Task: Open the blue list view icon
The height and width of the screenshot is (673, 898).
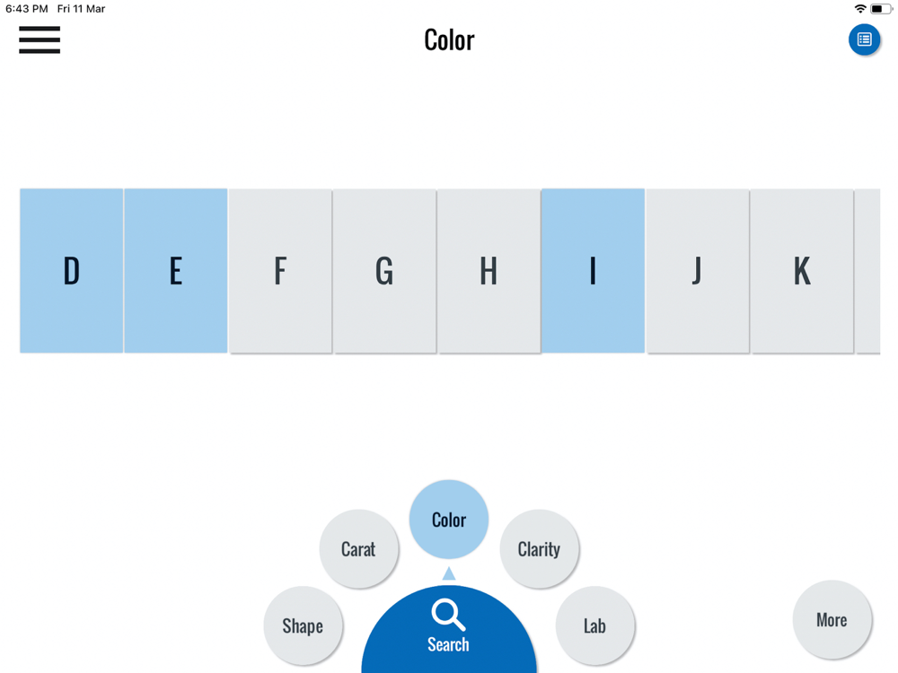Action: click(864, 39)
